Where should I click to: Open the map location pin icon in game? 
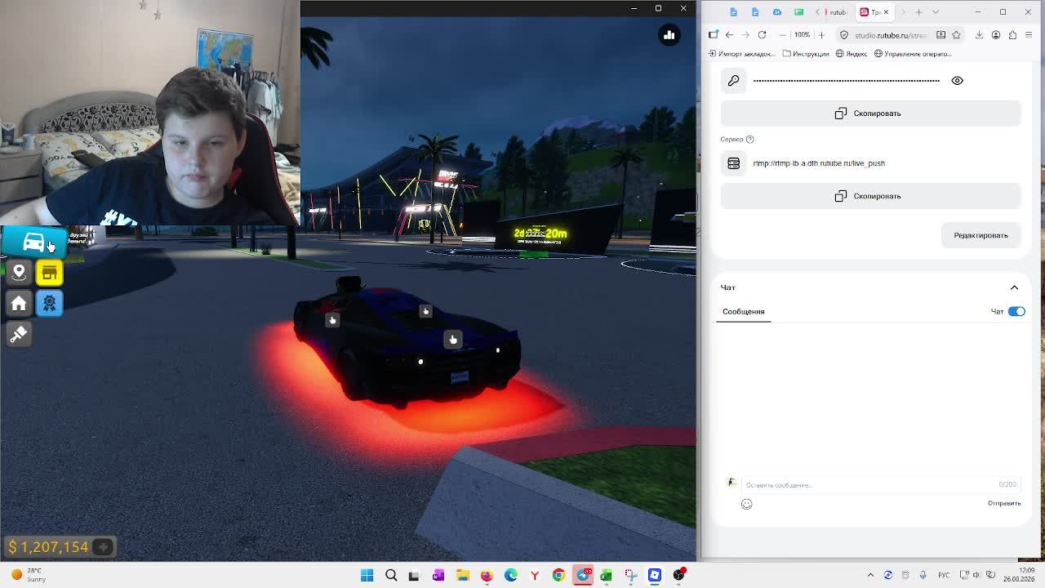pyautogui.click(x=19, y=272)
